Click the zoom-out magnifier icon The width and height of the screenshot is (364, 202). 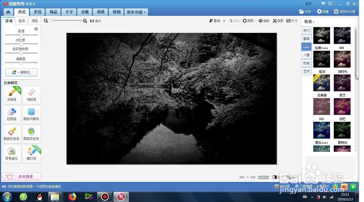(46, 21)
